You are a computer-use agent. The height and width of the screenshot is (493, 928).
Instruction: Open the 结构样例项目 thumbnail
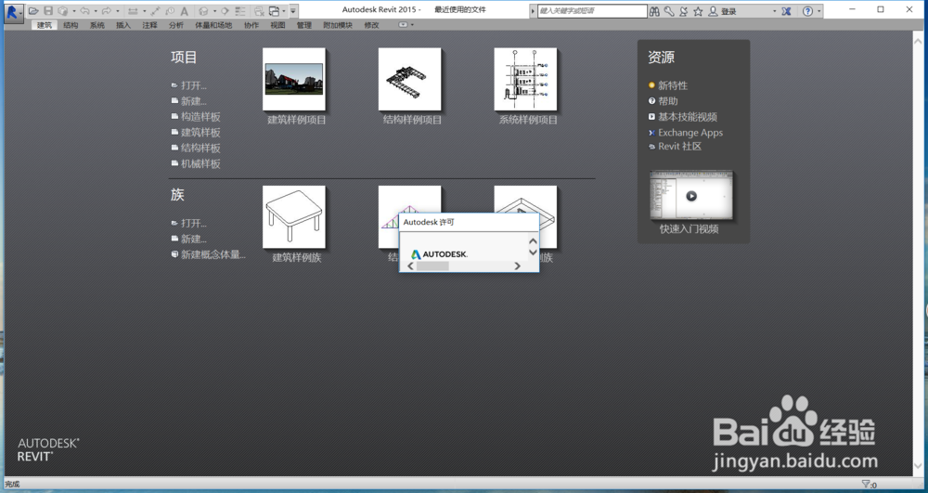point(409,79)
